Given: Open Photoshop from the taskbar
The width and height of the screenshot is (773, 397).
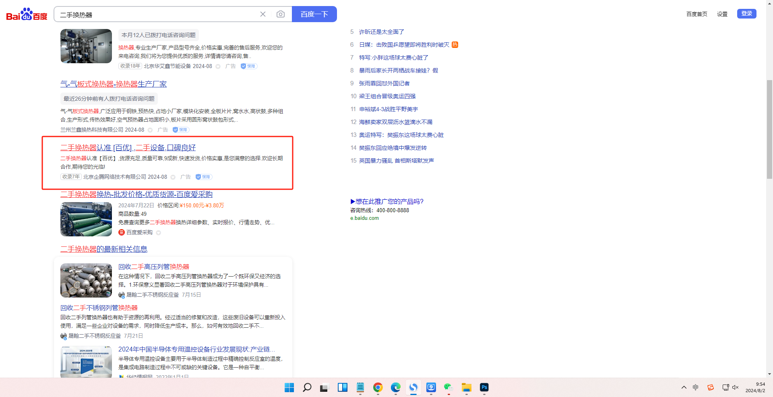Looking at the screenshot, I should click(484, 387).
